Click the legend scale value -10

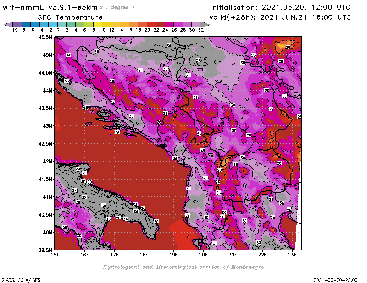13,30
